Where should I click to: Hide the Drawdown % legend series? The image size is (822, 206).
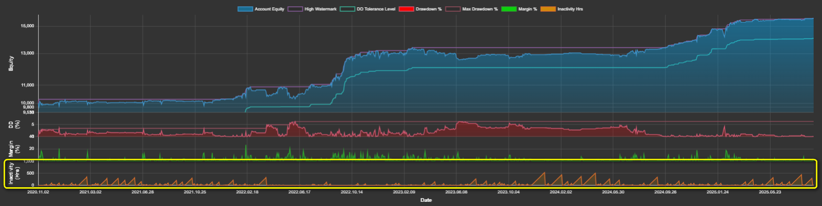point(420,9)
